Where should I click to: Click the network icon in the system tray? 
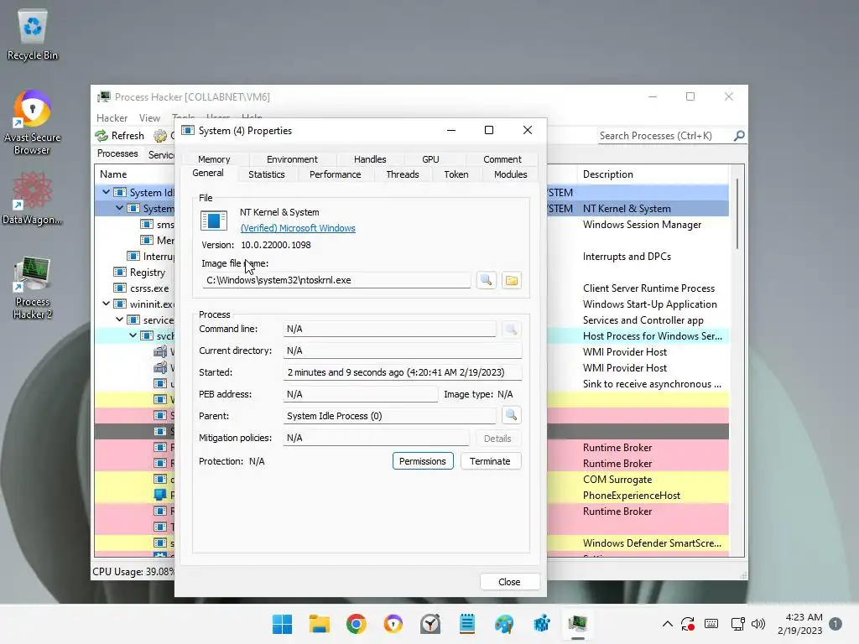pyautogui.click(x=737, y=624)
